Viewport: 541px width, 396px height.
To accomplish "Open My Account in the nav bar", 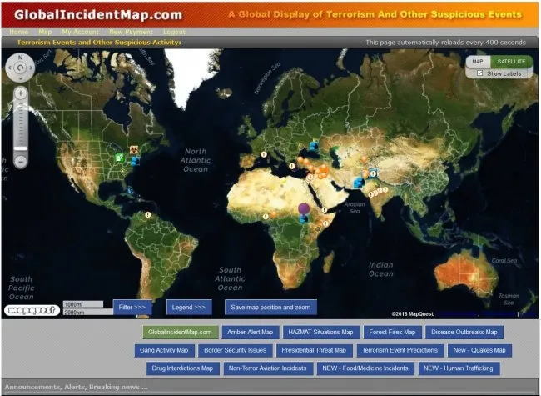I will [x=81, y=32].
